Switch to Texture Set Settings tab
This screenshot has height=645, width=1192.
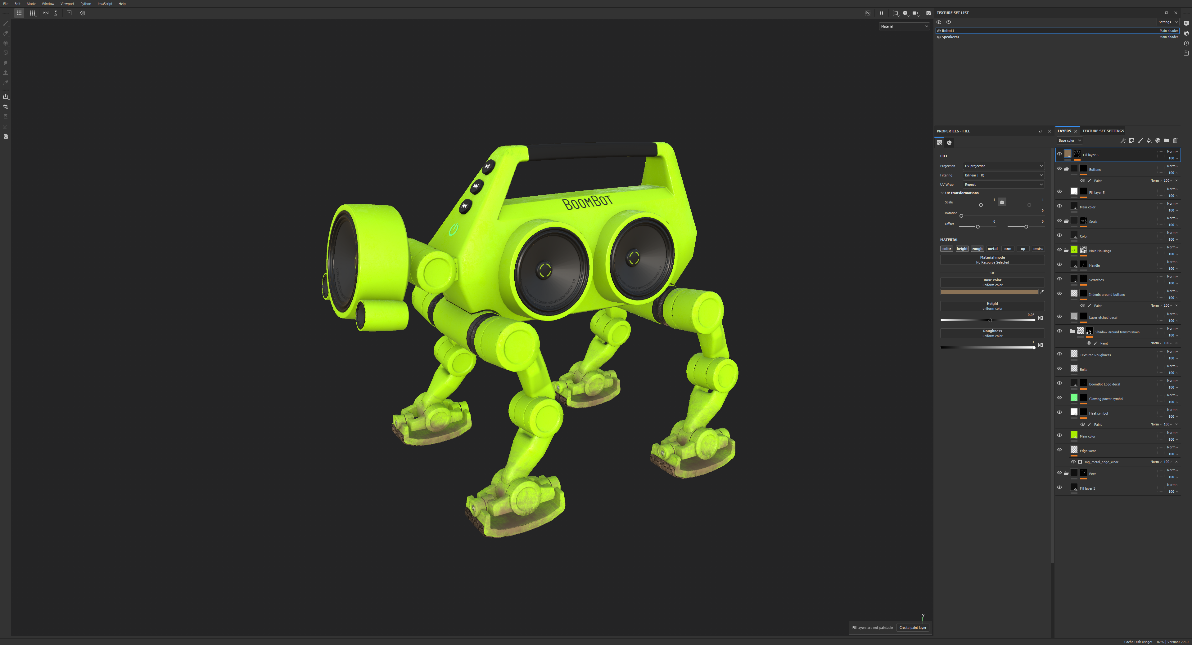1103,131
